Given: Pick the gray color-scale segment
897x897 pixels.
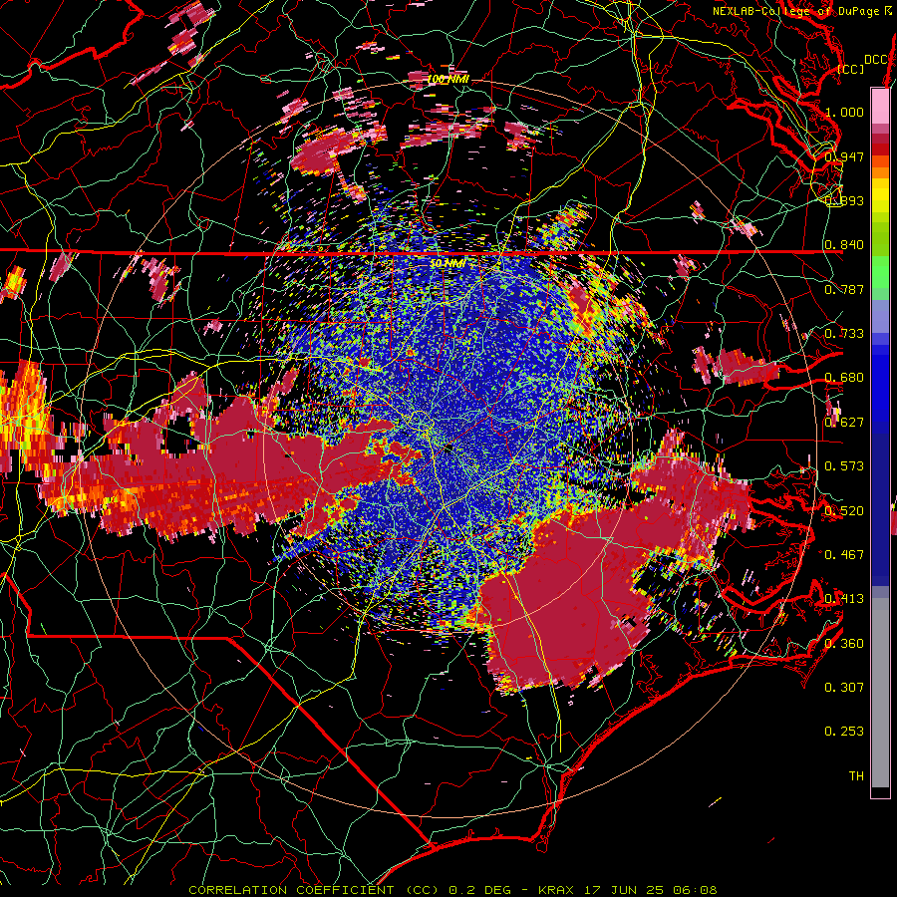Looking at the screenshot, I should tap(880, 695).
